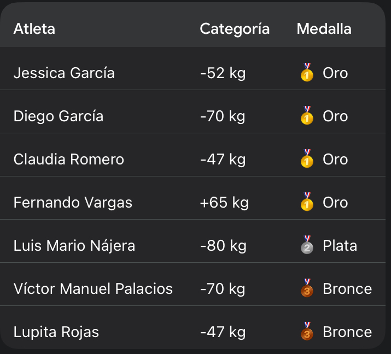This screenshot has height=354, width=391.
Task: Click Fernando Vargas's gold medal icon
Action: (x=307, y=202)
